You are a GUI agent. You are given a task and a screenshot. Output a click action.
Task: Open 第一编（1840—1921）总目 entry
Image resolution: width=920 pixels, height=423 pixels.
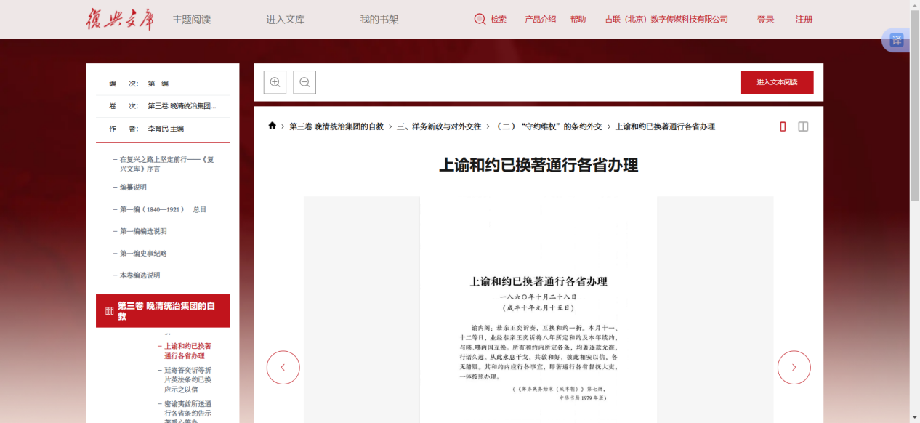click(163, 209)
